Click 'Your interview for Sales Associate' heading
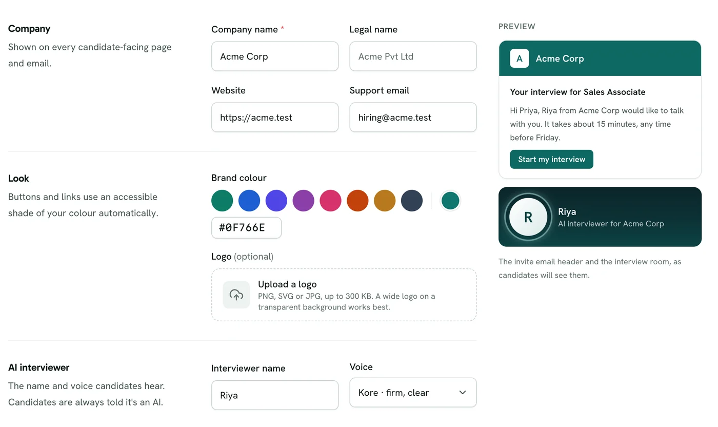Viewport: 718px width, 427px height. click(577, 92)
